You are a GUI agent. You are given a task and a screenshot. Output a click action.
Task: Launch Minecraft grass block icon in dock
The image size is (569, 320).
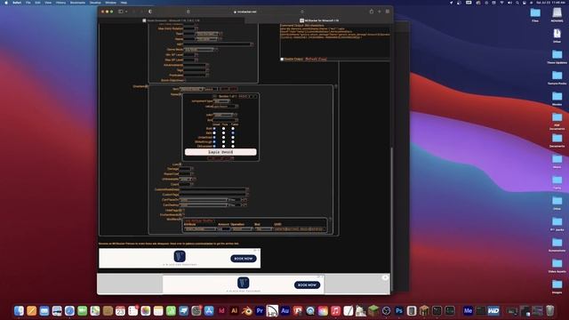pyautogui.click(x=373, y=311)
